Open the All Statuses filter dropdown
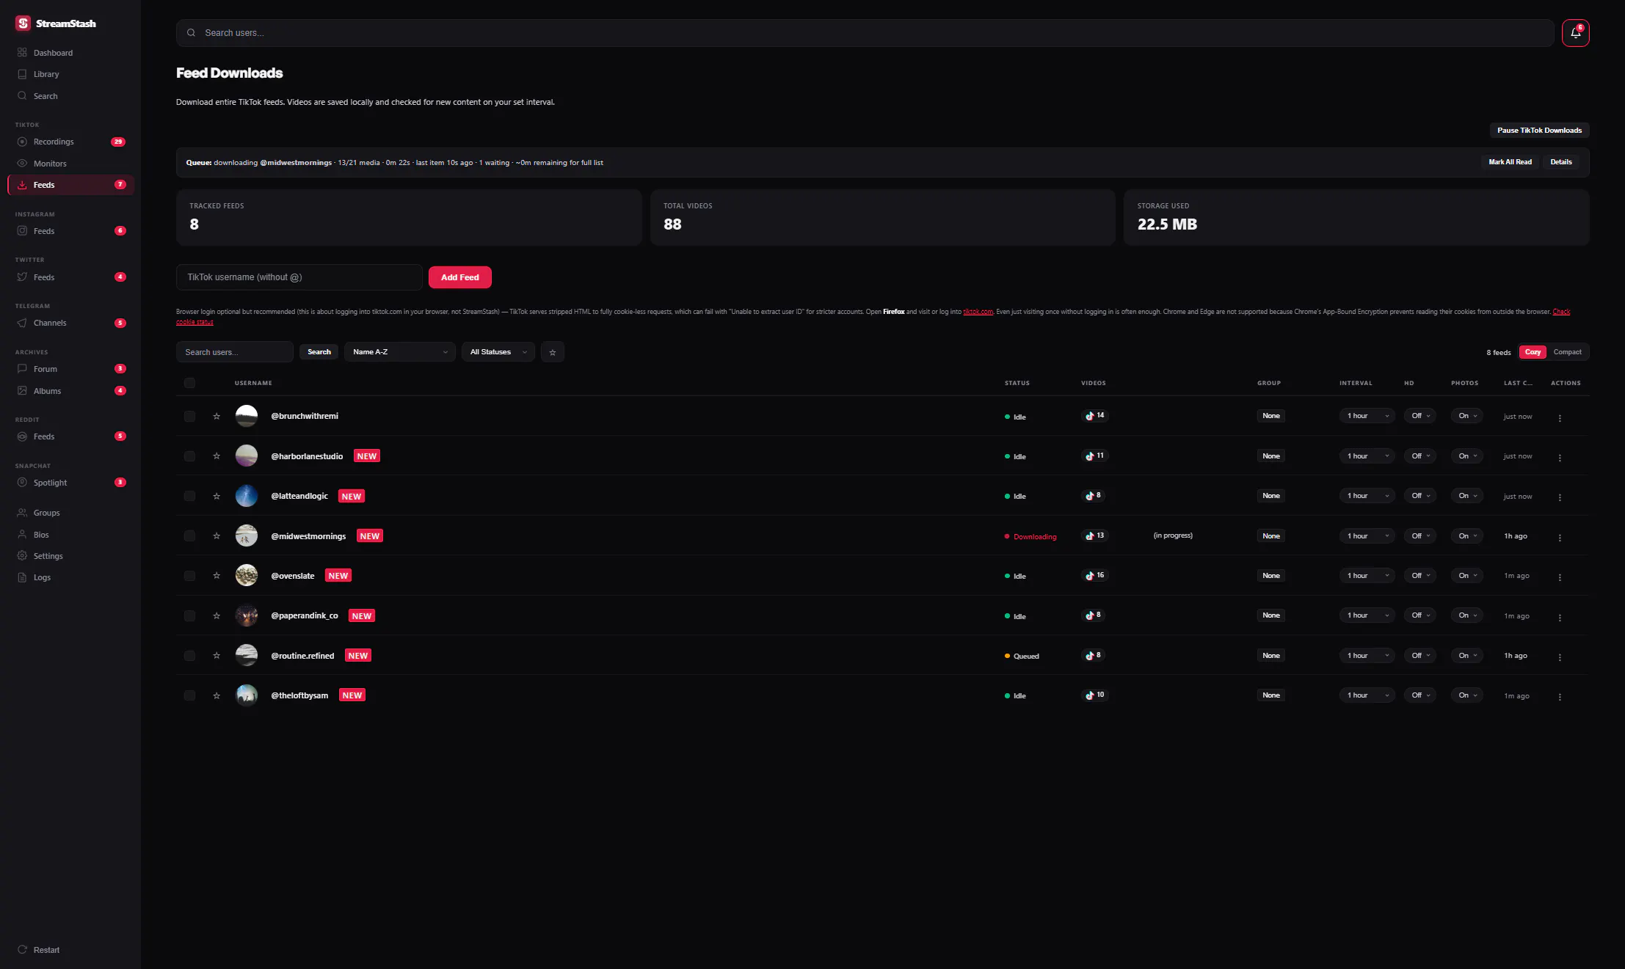The width and height of the screenshot is (1625, 969). pyautogui.click(x=498, y=352)
